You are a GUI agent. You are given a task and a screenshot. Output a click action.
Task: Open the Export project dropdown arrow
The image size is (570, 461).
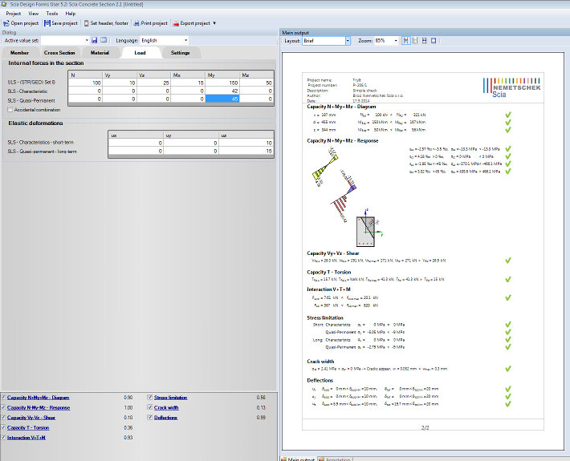click(214, 23)
